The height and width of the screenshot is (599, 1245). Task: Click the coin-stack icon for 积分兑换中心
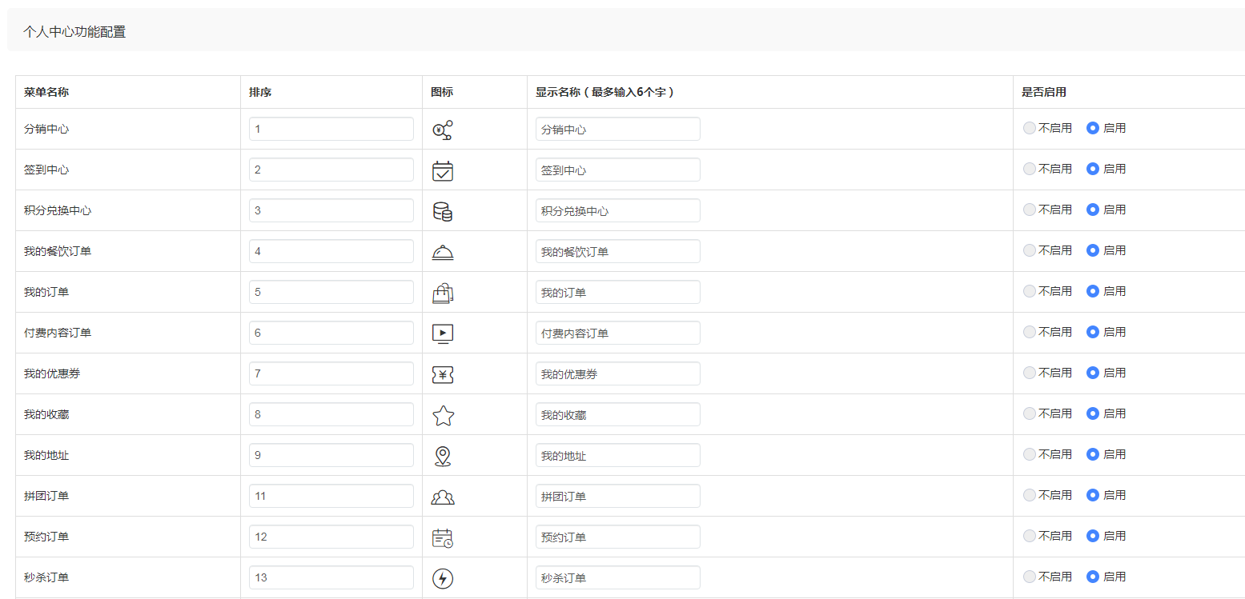click(x=443, y=211)
